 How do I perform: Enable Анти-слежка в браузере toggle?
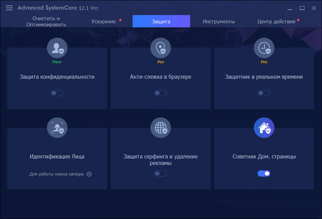pos(160,93)
